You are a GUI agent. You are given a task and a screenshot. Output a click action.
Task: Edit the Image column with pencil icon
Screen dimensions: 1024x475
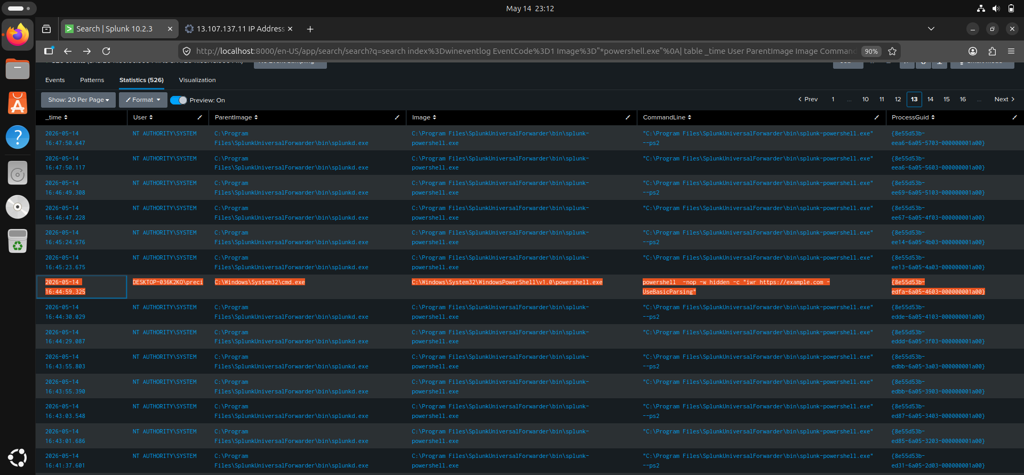pyautogui.click(x=628, y=117)
